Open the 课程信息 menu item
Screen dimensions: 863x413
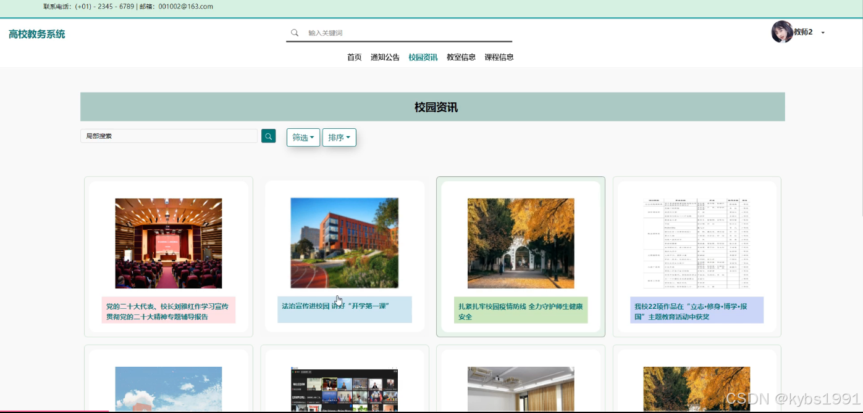coord(499,57)
